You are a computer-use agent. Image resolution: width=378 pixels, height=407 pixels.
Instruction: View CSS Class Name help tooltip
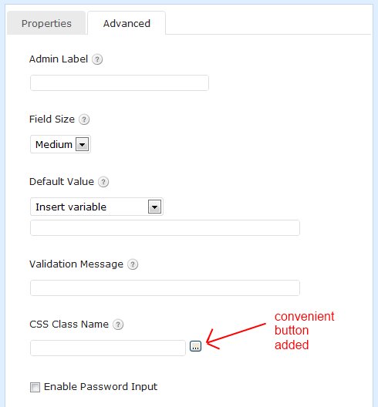coord(118,325)
